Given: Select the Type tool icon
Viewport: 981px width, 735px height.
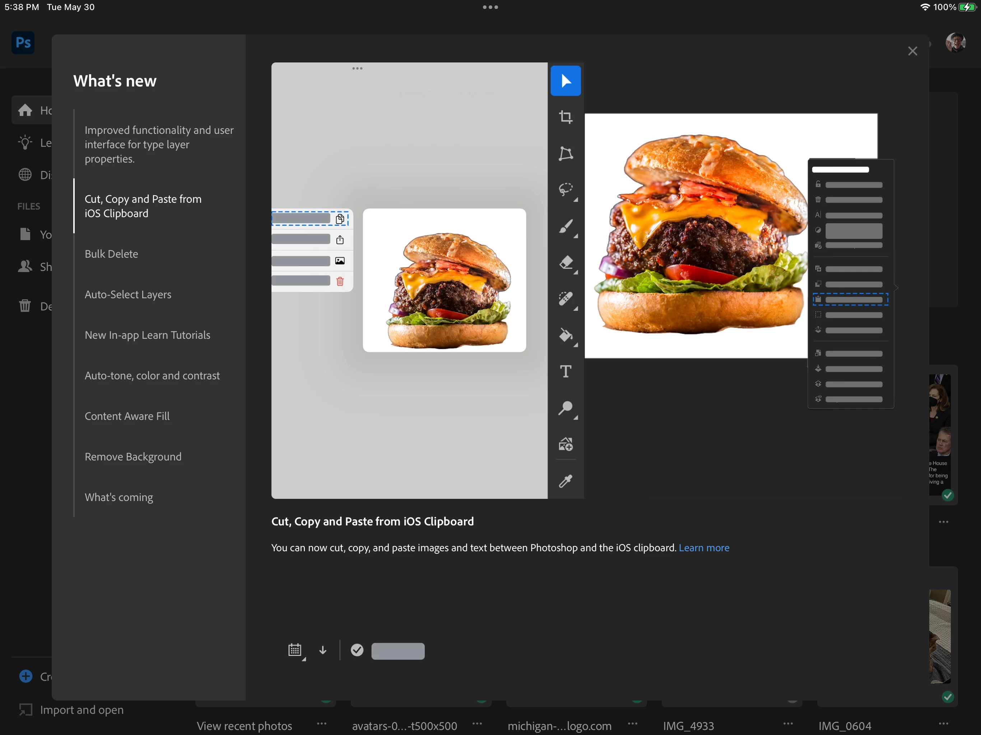Looking at the screenshot, I should click(566, 371).
